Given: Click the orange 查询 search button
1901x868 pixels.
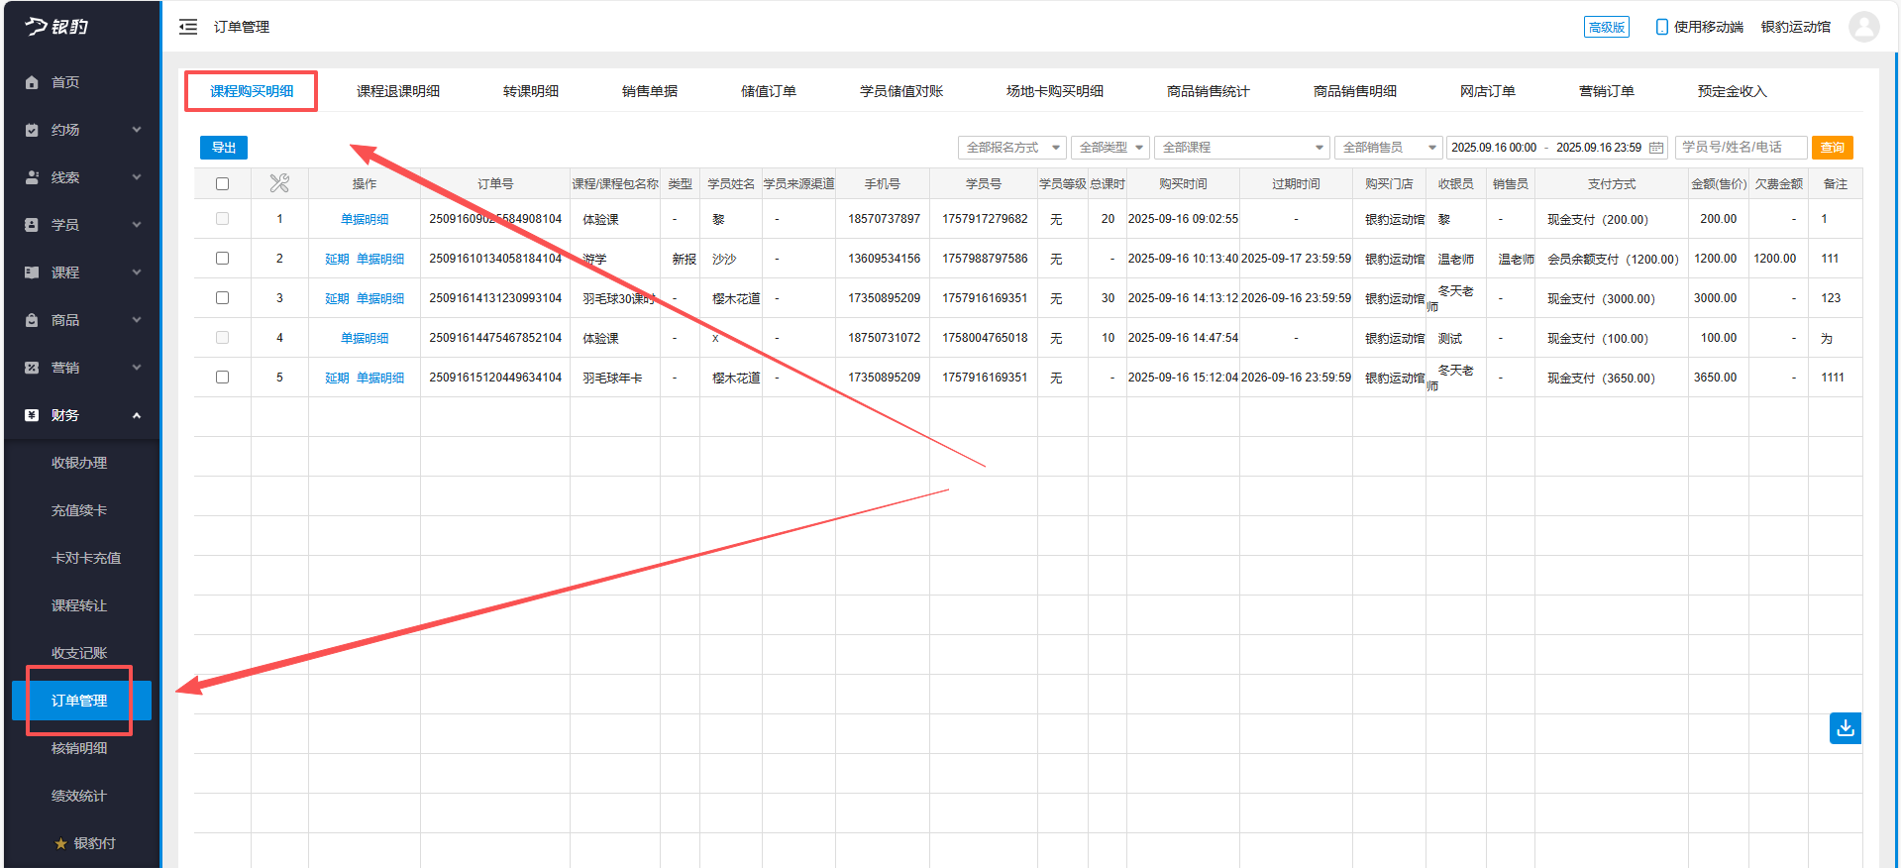Looking at the screenshot, I should 1832,148.
